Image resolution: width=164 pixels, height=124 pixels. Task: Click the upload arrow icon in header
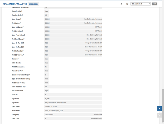point(121,4)
